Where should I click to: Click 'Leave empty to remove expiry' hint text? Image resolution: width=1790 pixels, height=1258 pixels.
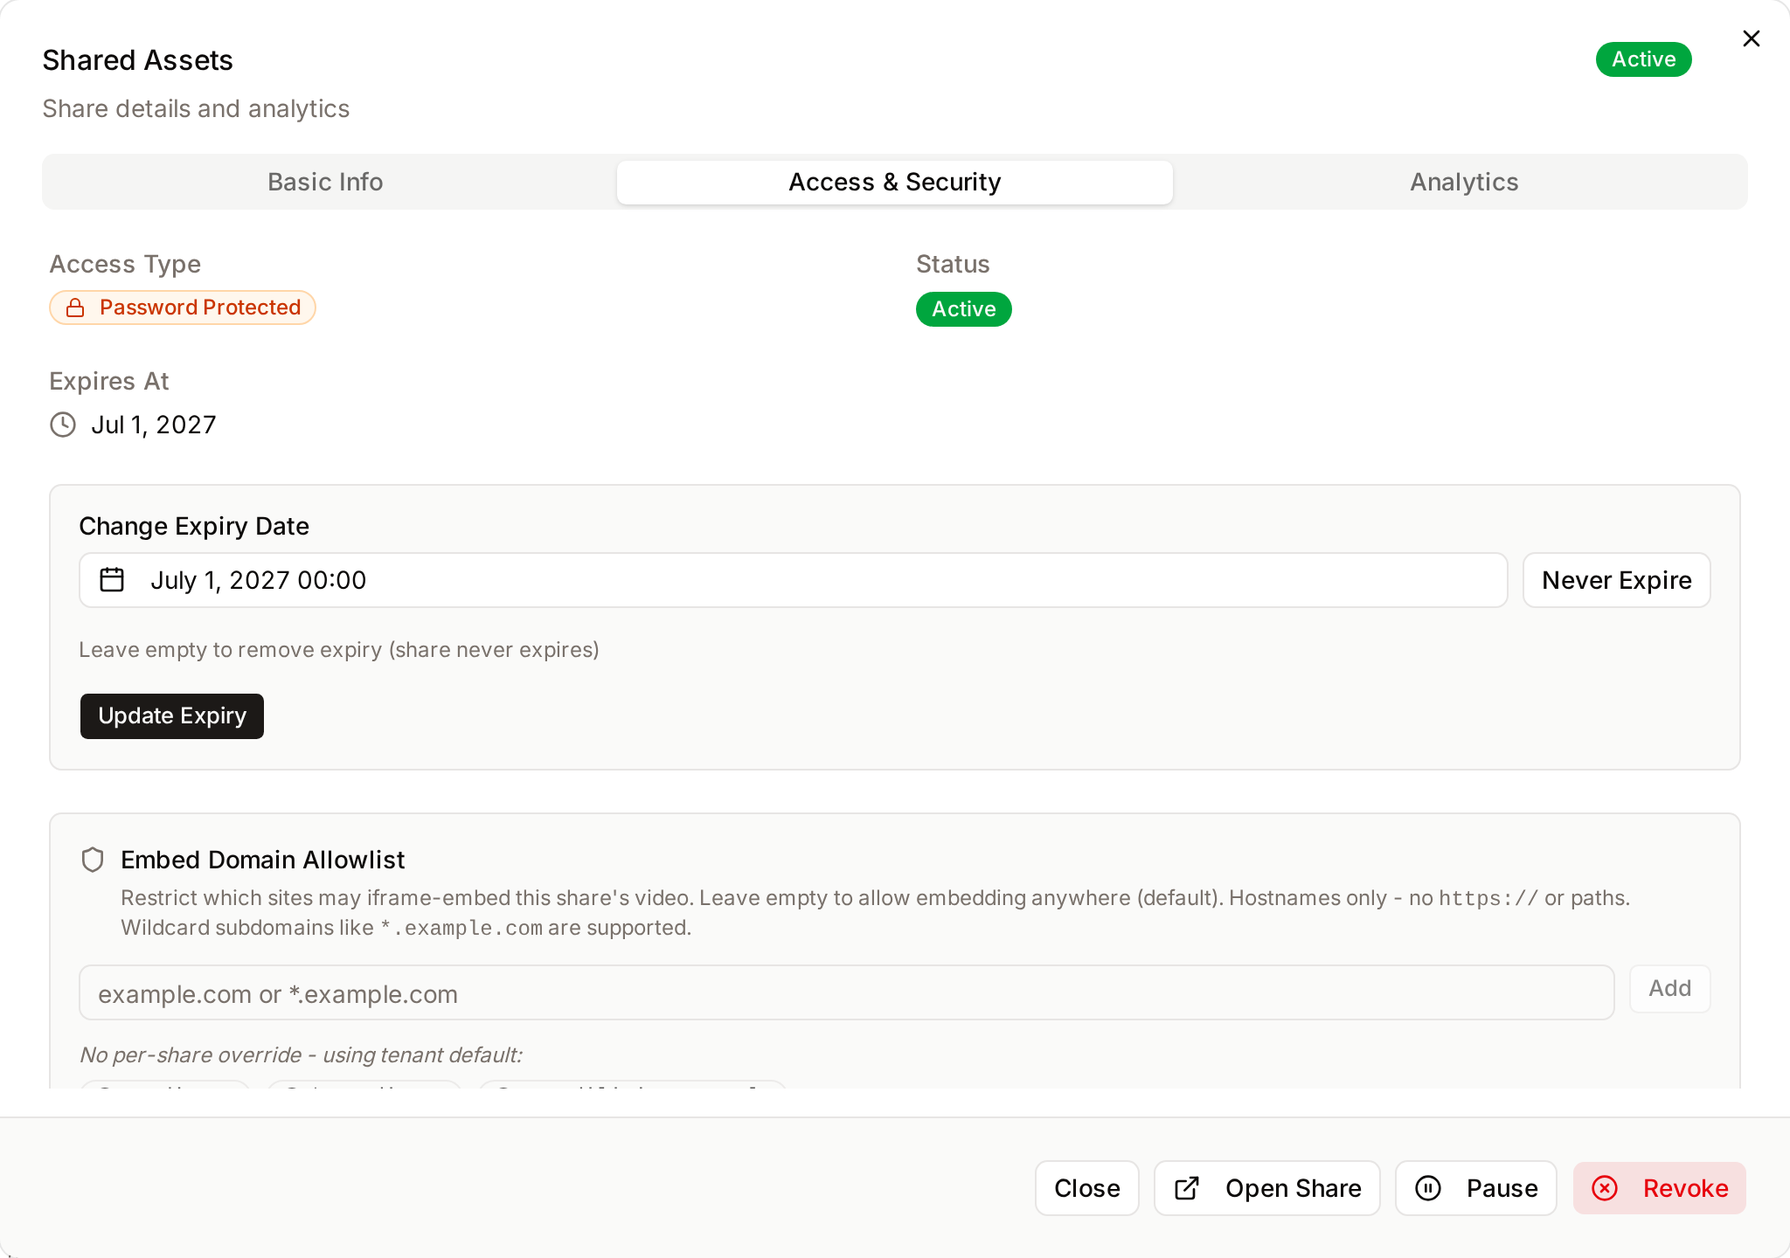339,650
